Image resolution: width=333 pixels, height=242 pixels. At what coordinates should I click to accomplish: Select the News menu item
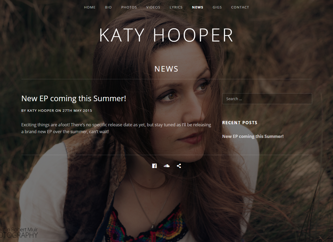pyautogui.click(x=198, y=7)
